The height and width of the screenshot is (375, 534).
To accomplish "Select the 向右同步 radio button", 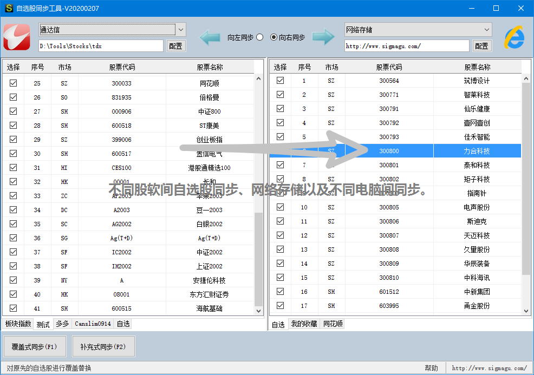I will click(x=273, y=37).
